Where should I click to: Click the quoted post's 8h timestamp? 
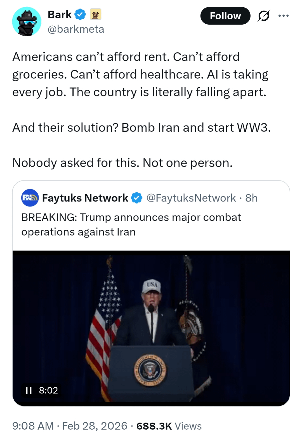click(251, 198)
